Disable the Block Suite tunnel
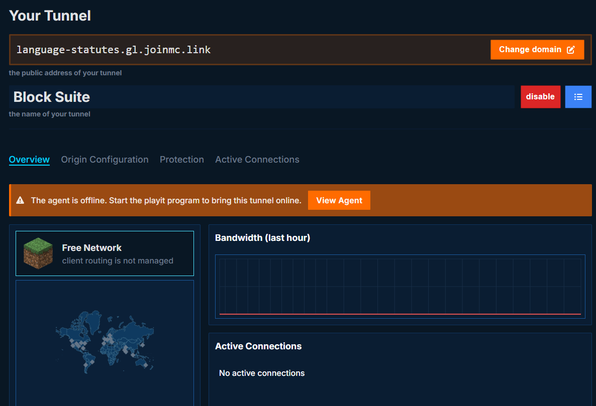The width and height of the screenshot is (596, 406). tap(540, 96)
